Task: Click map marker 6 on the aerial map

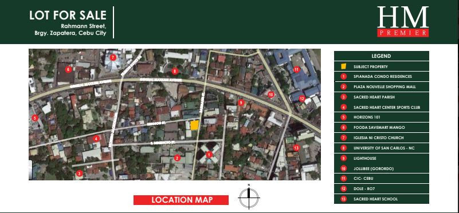Action: point(68,70)
